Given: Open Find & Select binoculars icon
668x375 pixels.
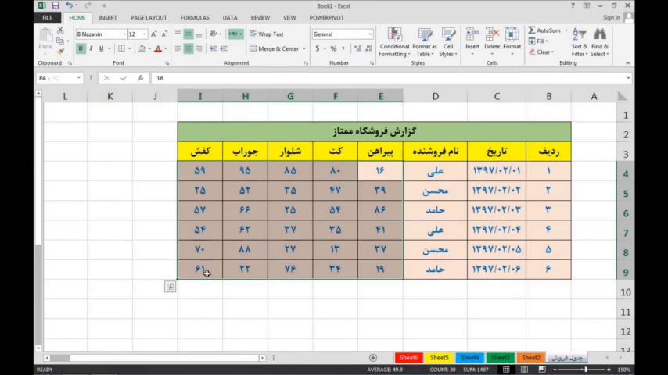Looking at the screenshot, I should pyautogui.click(x=600, y=34).
